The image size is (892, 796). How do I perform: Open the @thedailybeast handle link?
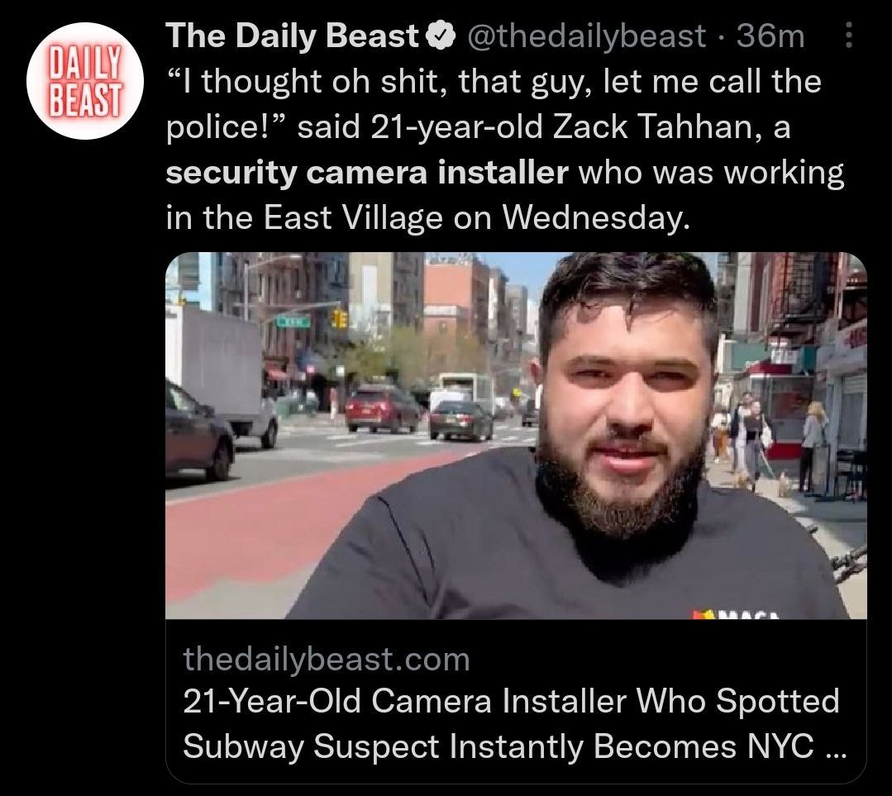[585, 36]
